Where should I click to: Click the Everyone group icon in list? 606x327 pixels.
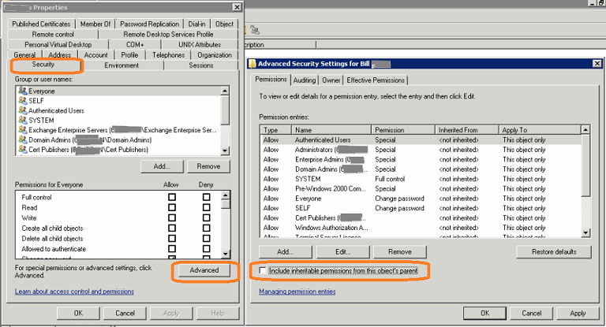(22, 91)
